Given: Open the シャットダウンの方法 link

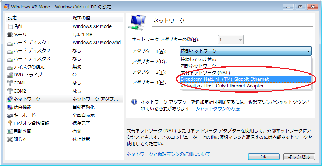Looking at the screenshot, I should point(217,109).
